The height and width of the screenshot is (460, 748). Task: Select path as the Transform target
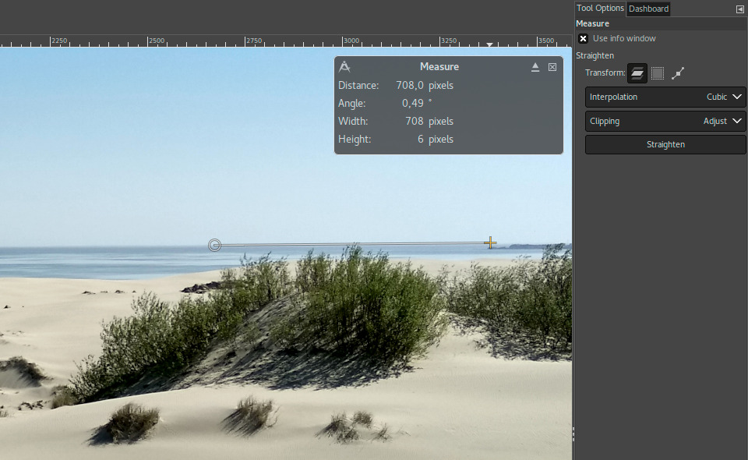677,73
